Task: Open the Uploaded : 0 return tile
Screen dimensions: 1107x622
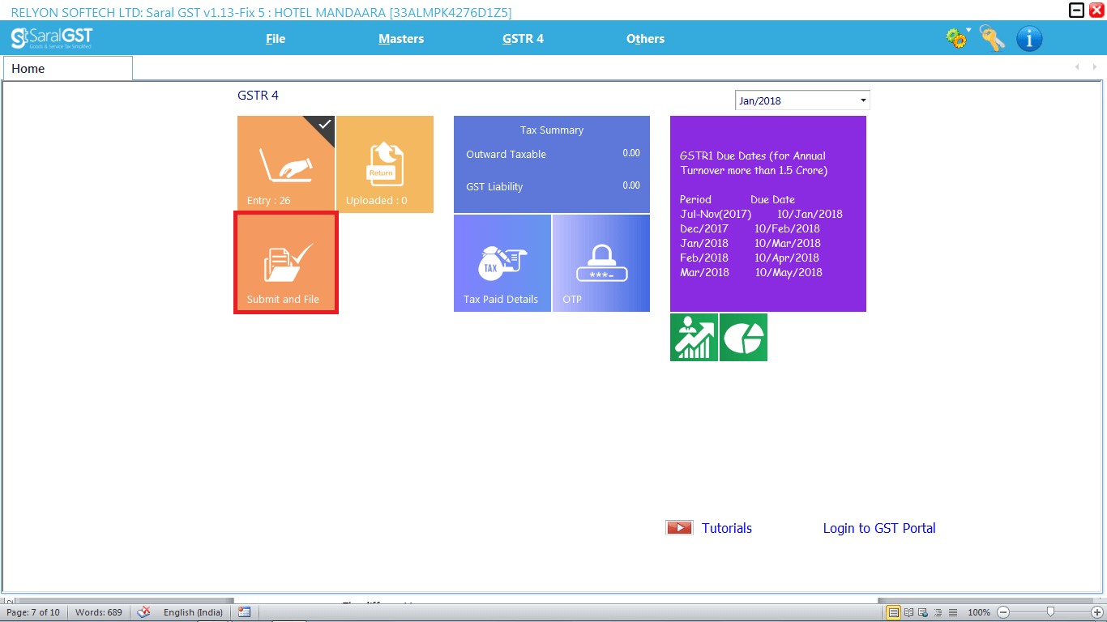Action: coord(385,164)
